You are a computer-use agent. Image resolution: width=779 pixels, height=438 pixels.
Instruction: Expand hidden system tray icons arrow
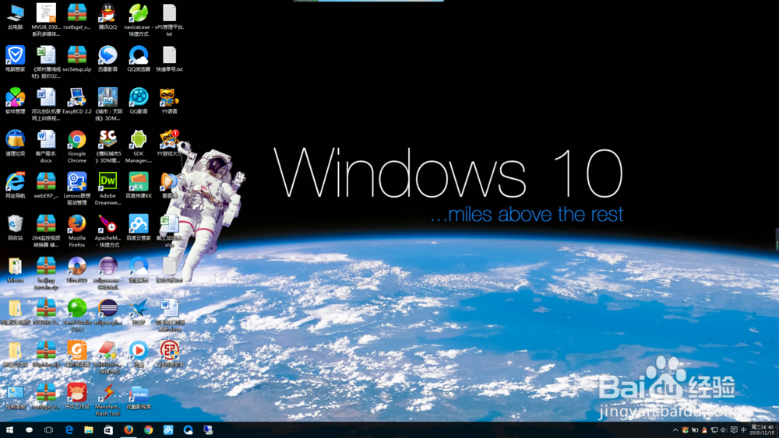[675, 430]
